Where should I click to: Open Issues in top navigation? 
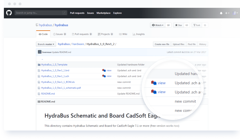(90, 13)
